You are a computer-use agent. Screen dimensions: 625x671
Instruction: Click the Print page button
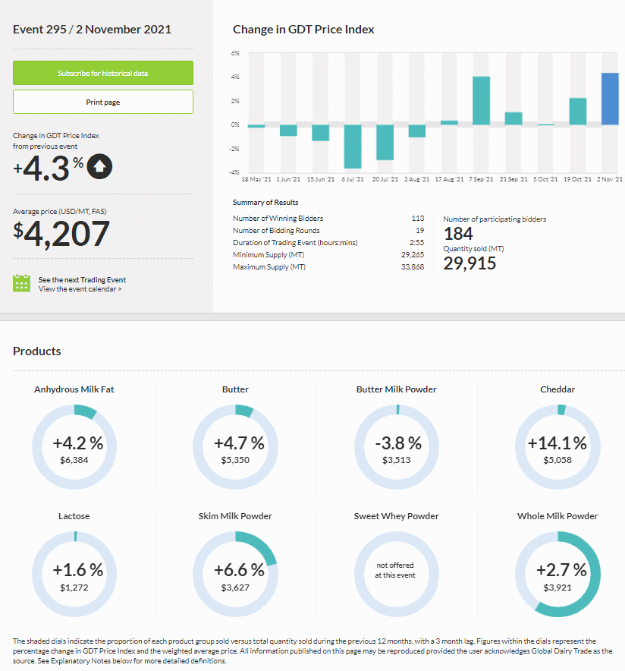click(103, 102)
